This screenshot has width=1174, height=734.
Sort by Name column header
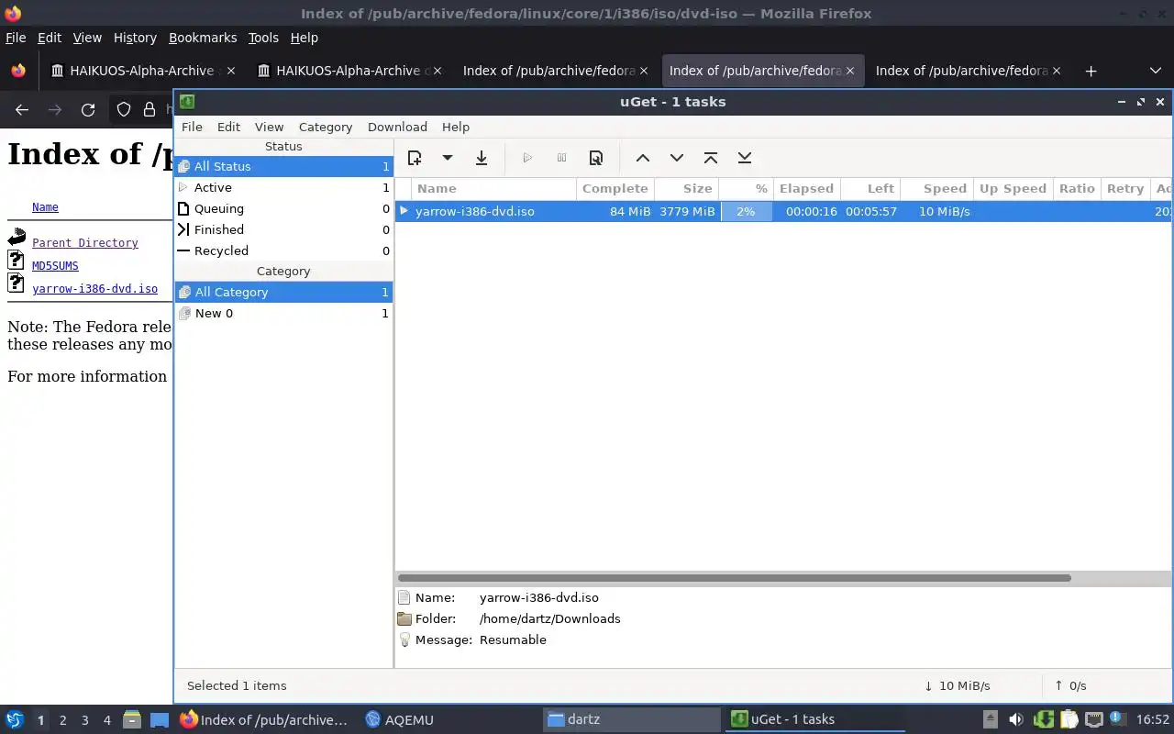pos(494,188)
